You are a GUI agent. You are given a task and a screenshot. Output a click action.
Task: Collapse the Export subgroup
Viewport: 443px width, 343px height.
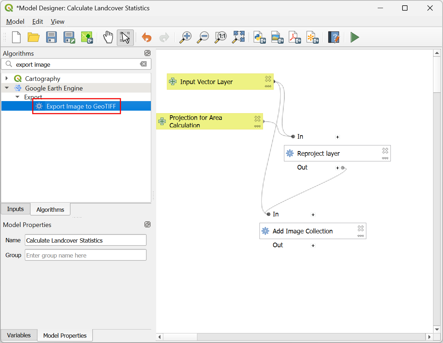(x=17, y=97)
